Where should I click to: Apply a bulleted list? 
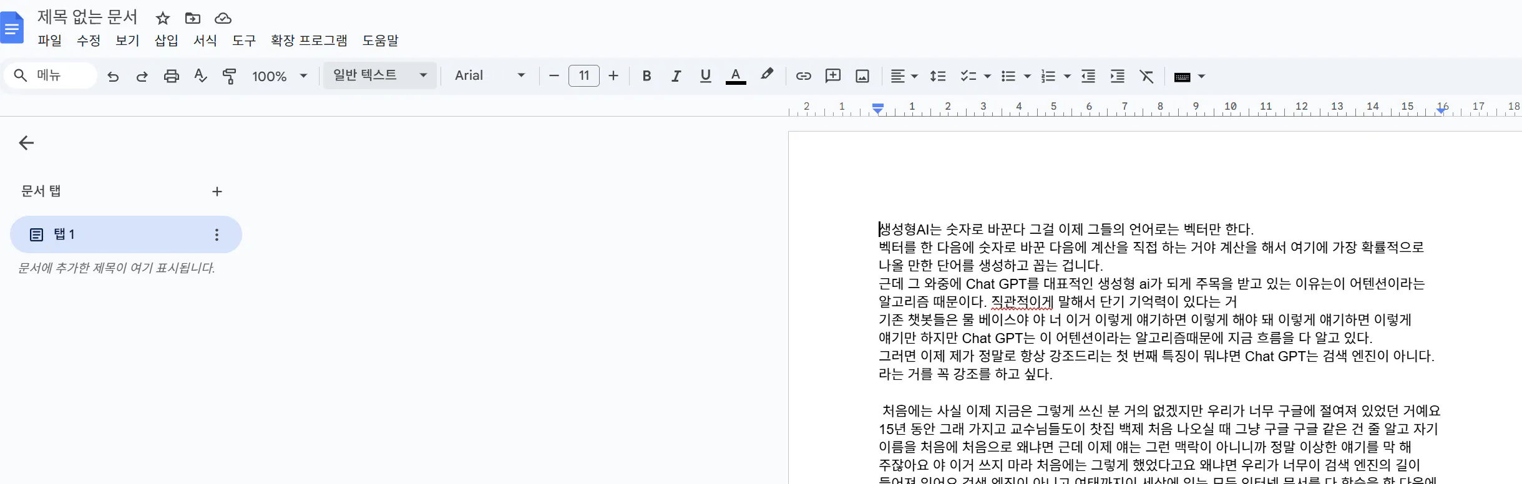pos(1008,76)
